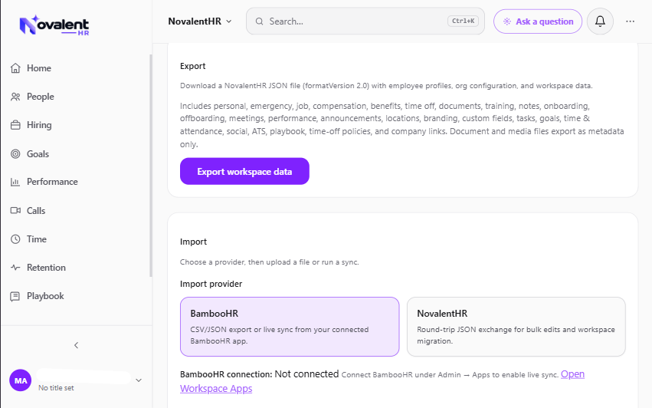Image resolution: width=652 pixels, height=408 pixels.
Task: Click the 'Export' section heading
Action: point(192,66)
